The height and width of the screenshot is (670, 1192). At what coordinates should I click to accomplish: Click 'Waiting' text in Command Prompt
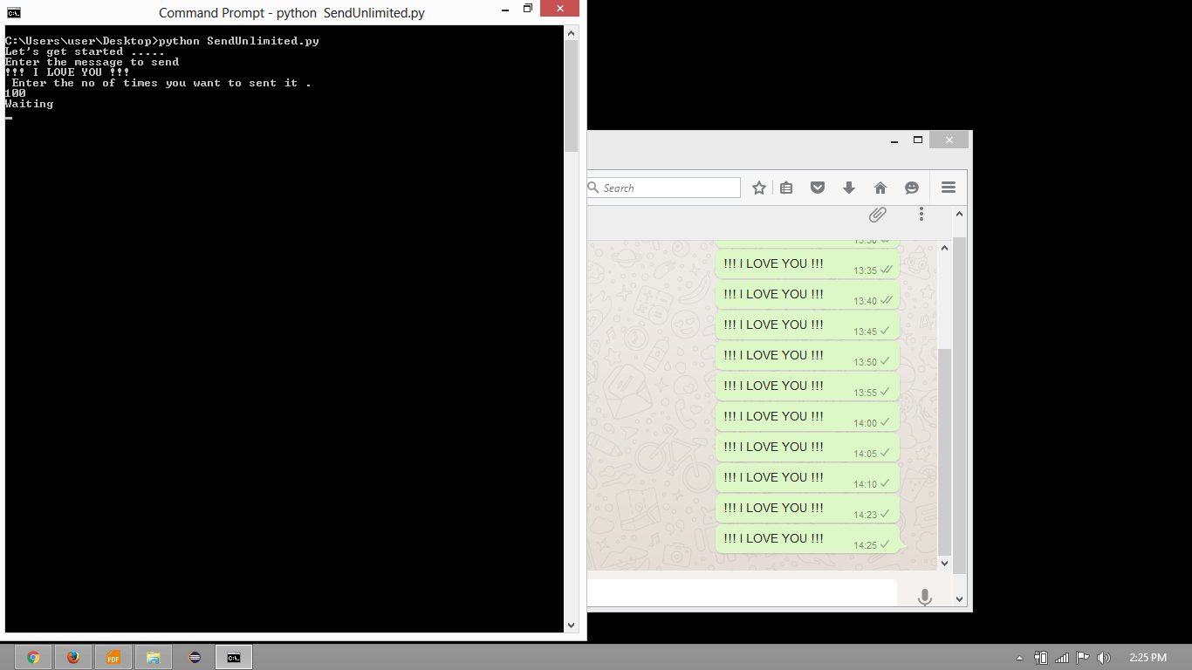click(29, 104)
